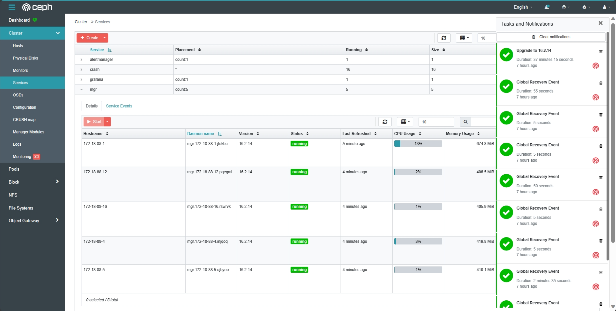Collapse the Cluster navigation section

pyautogui.click(x=32, y=33)
